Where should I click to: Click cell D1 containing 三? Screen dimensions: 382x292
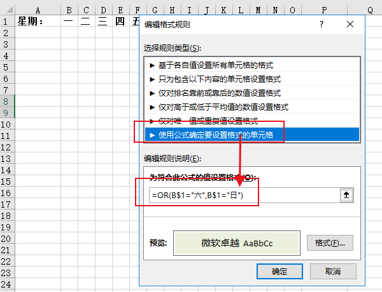104,22
